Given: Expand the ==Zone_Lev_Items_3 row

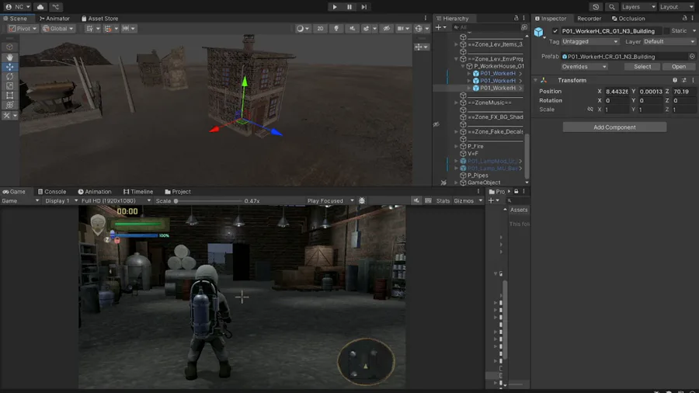Looking at the screenshot, I should coord(456,44).
